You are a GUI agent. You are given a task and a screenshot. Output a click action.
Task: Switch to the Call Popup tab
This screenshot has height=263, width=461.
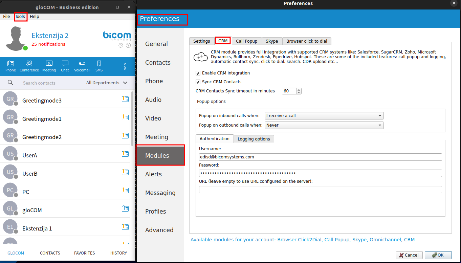tap(247, 41)
